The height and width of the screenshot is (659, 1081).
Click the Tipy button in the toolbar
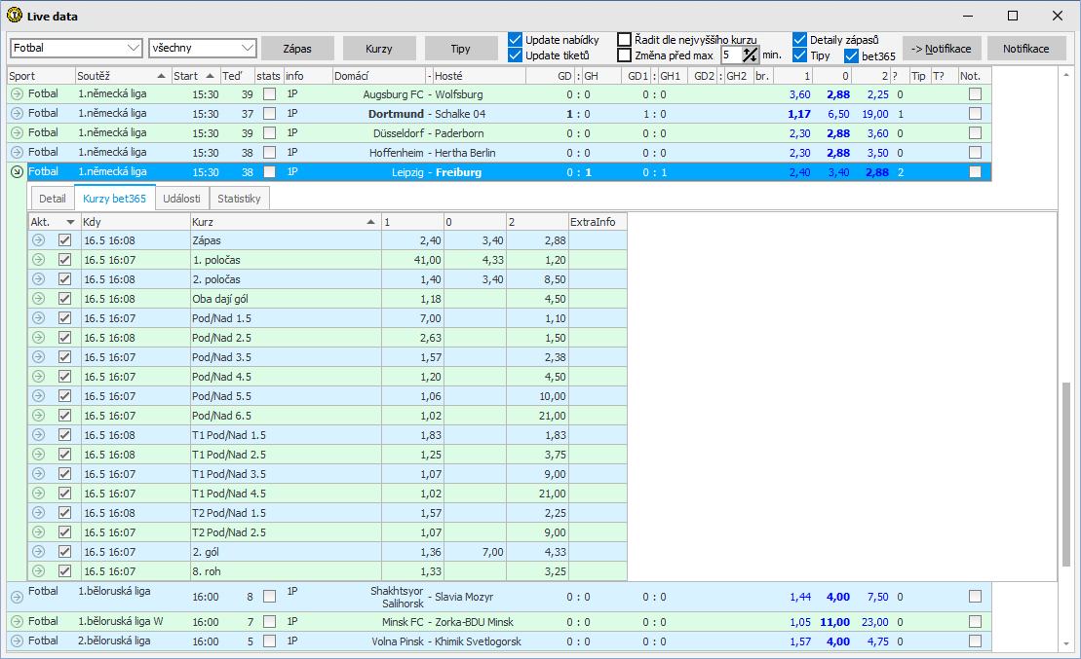460,48
